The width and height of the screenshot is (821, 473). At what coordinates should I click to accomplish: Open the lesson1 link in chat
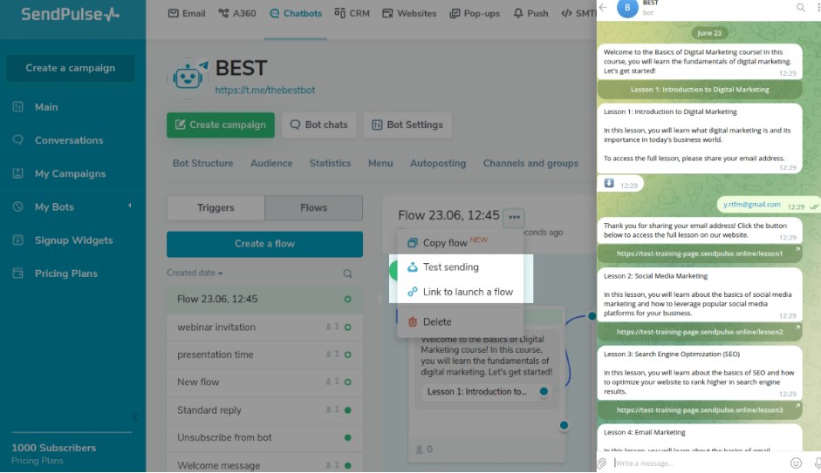pyautogui.click(x=700, y=253)
